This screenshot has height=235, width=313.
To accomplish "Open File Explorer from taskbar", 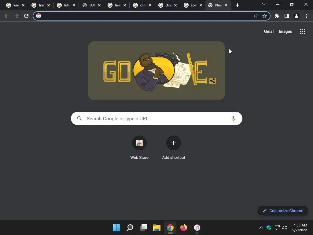I will coord(157,228).
